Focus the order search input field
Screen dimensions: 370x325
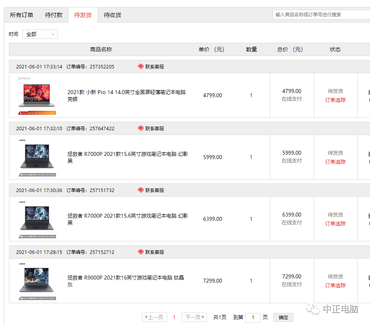(x=321, y=15)
